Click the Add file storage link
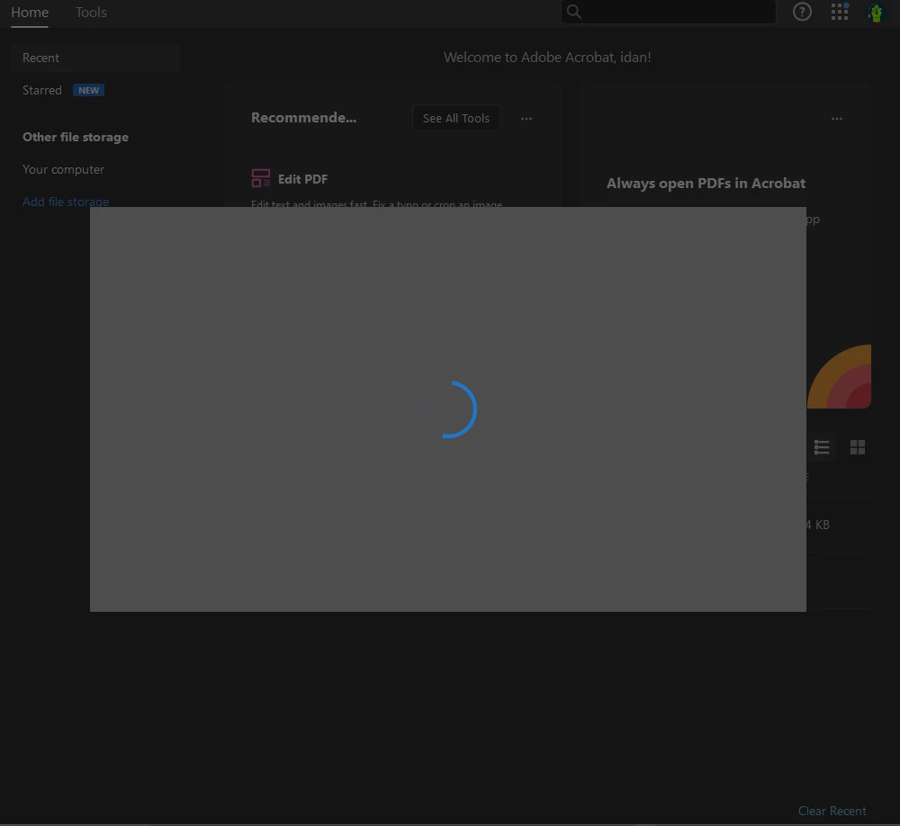 (66, 202)
